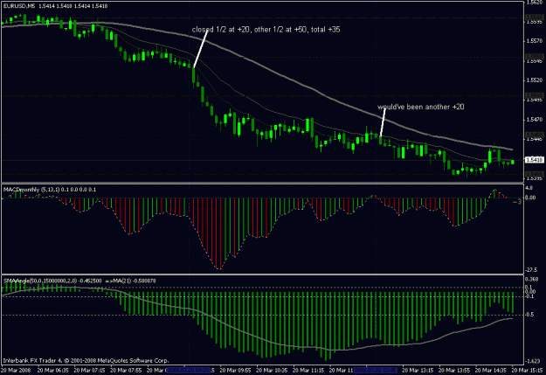Click time axis label '20 Mar 13:55'

(x=454, y=370)
